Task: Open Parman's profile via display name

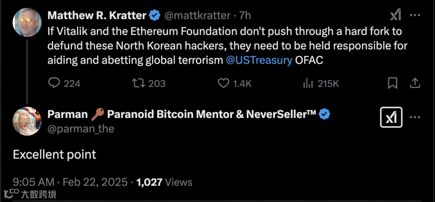Action: coord(181,114)
